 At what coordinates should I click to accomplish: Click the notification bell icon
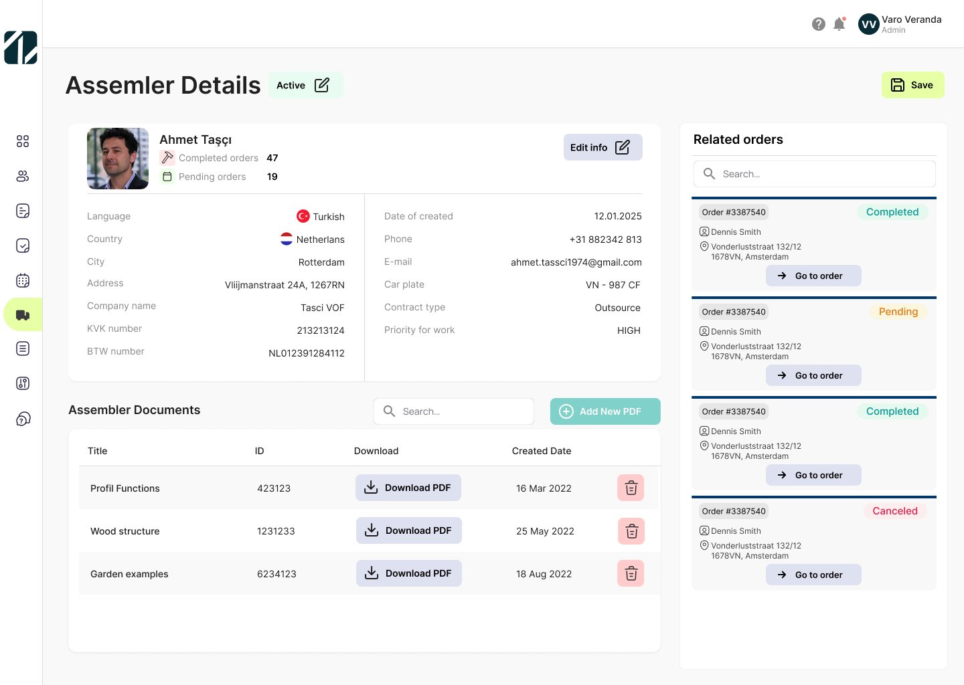click(839, 25)
